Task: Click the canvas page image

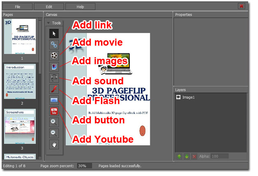Action: tap(108, 89)
